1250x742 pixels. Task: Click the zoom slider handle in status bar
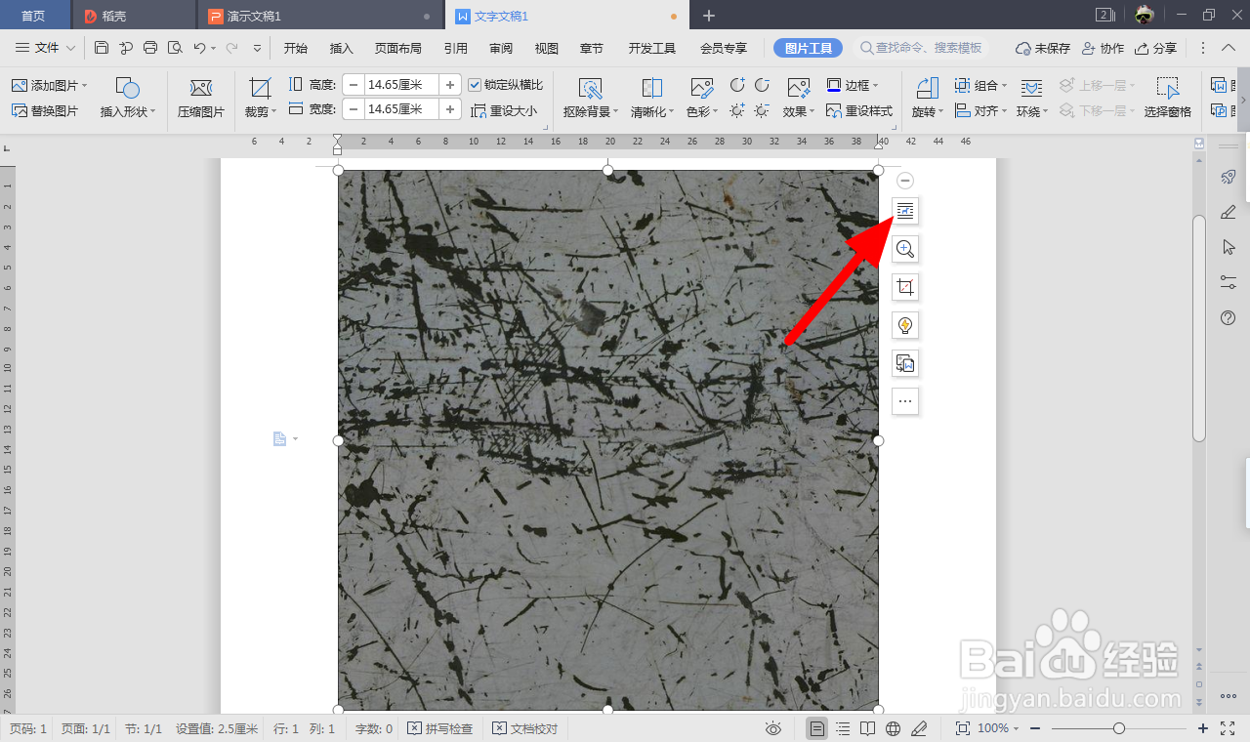[1119, 728]
